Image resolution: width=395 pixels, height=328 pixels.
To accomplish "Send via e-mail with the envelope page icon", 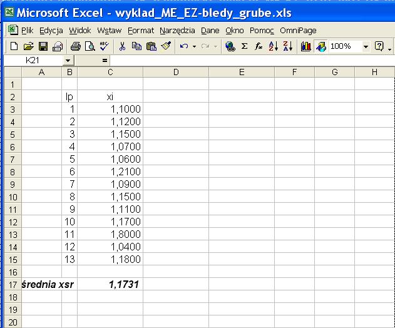I will pos(58,46).
